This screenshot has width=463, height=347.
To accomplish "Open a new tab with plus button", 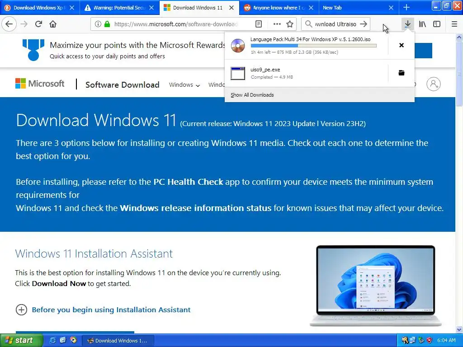I will [x=406, y=7].
